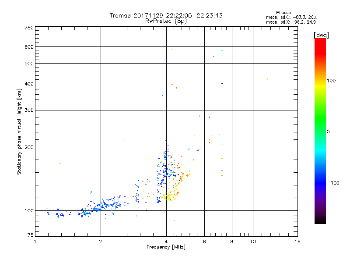Click the "2" MHz frequency tick label
The height and width of the screenshot is (263, 350).
click(x=101, y=242)
